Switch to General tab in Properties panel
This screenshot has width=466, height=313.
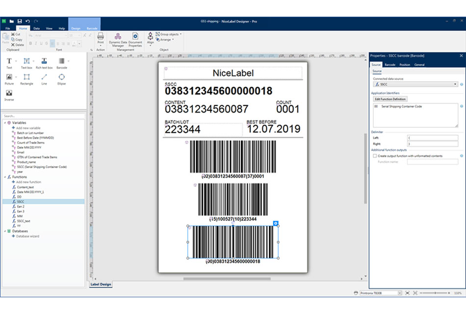pos(419,65)
